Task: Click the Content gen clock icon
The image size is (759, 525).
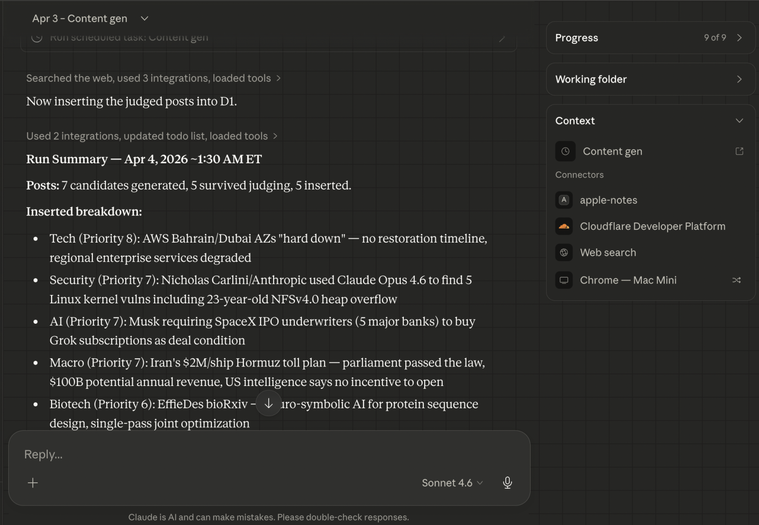Action: tap(566, 151)
